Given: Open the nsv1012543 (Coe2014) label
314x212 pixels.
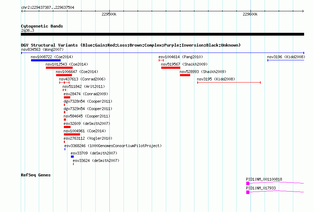Looking at the screenshot, I should tap(67, 64).
